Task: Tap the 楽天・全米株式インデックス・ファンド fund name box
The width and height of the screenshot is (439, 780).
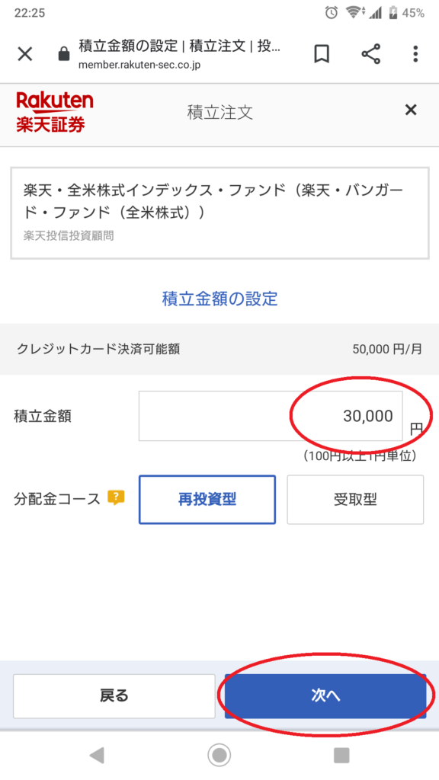Action: tap(219, 213)
